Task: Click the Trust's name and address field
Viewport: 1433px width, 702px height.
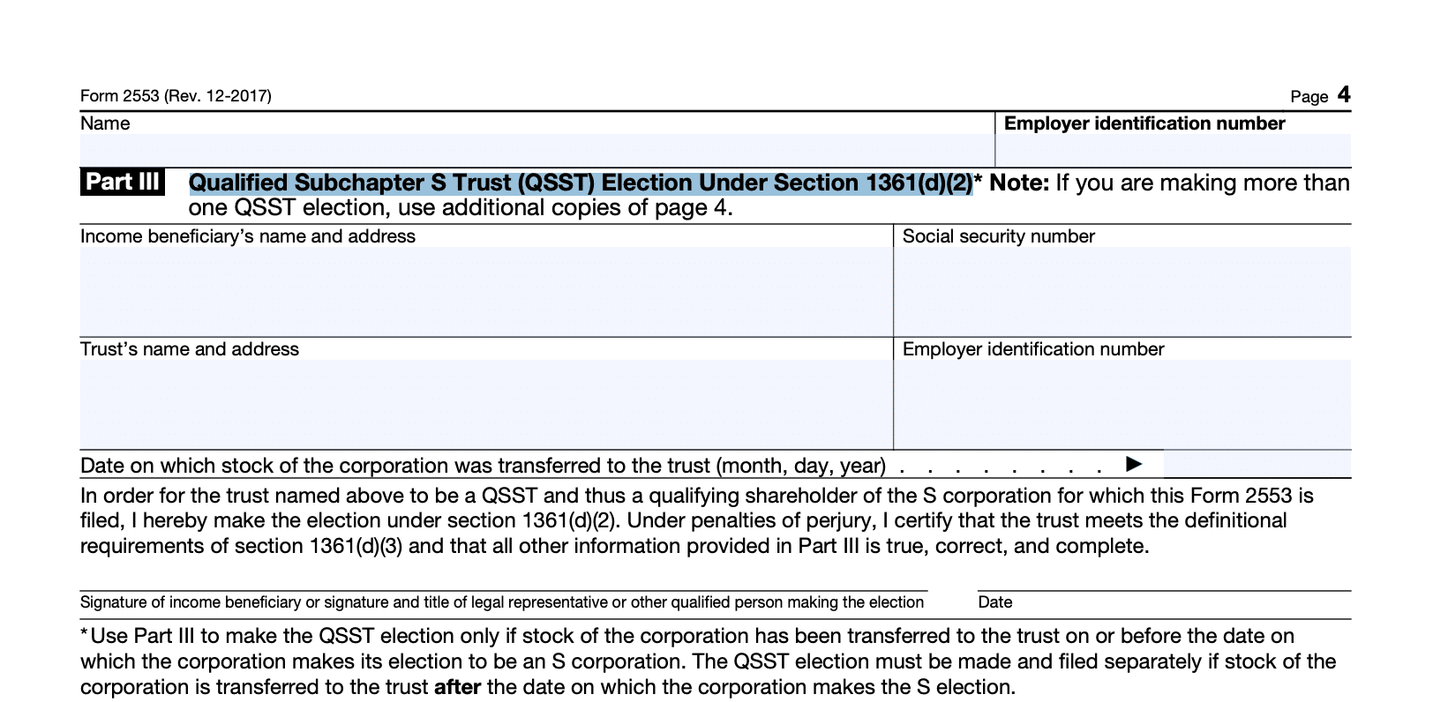Action: (x=486, y=404)
